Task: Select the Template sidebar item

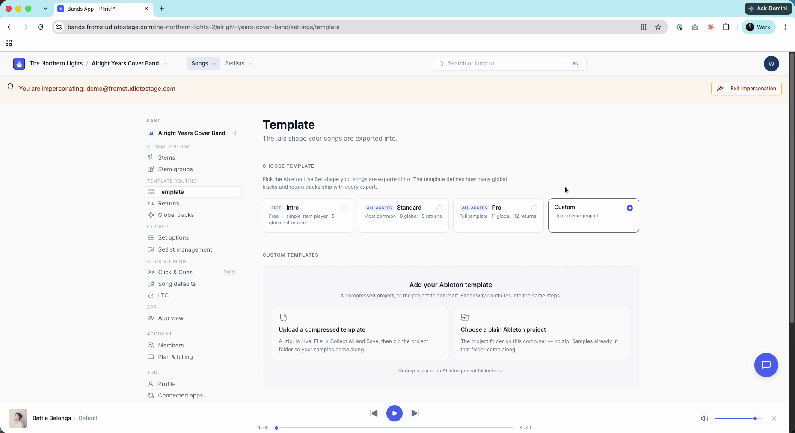Action: (x=193, y=192)
